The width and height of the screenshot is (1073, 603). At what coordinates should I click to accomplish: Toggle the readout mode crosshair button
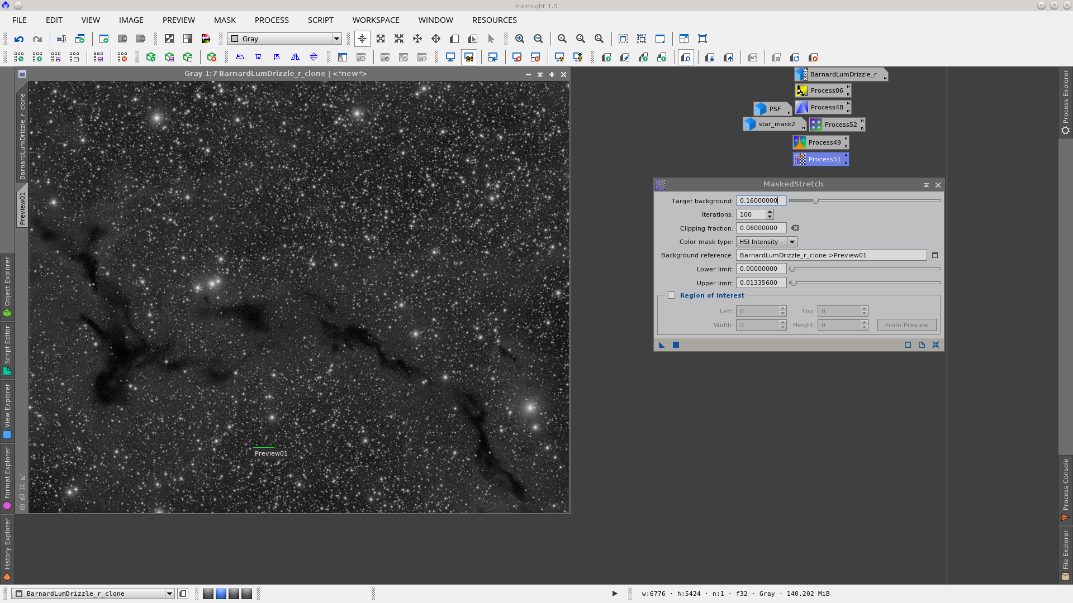tap(362, 39)
